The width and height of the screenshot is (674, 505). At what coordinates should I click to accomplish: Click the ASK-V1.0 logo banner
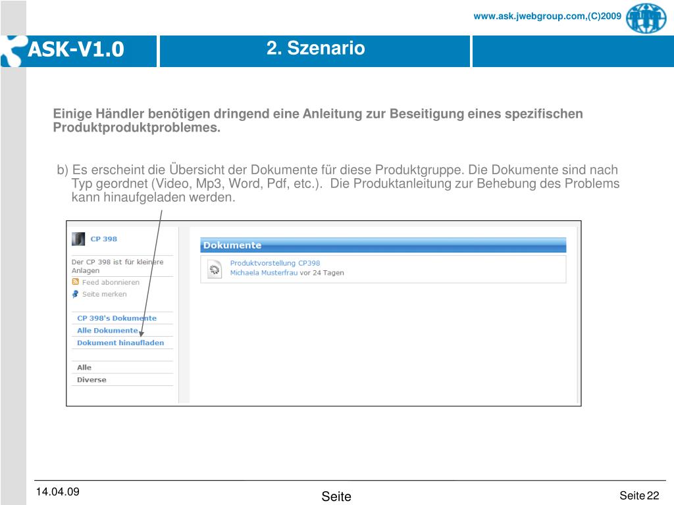click(x=78, y=51)
